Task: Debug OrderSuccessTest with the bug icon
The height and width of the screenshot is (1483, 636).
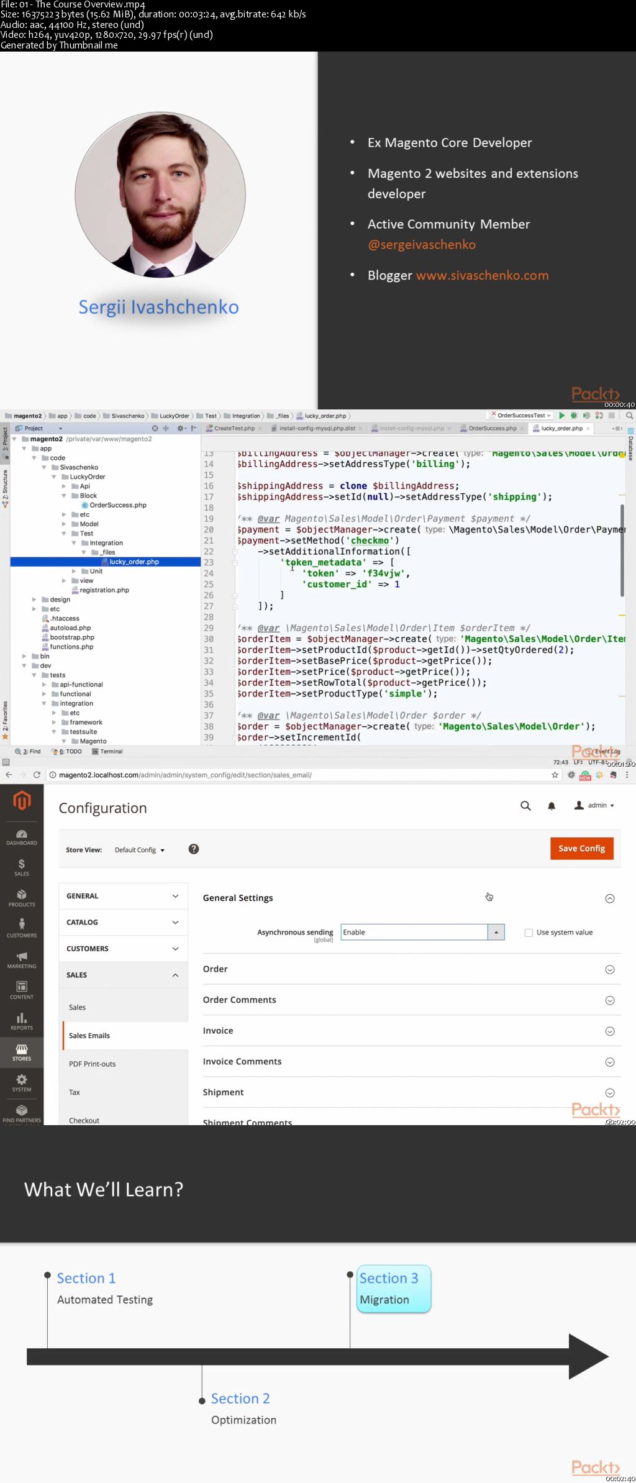Action: (x=574, y=415)
